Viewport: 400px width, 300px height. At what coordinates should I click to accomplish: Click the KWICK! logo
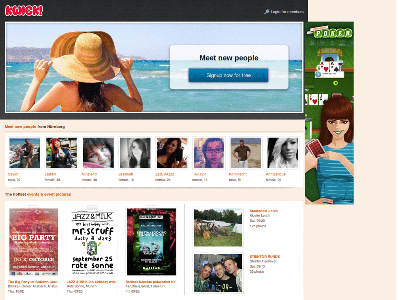[x=24, y=11]
